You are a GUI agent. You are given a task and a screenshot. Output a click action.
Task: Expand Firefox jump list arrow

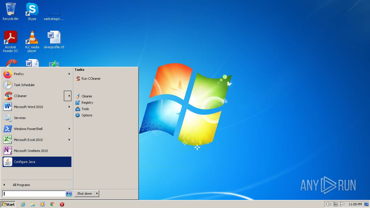pos(69,74)
